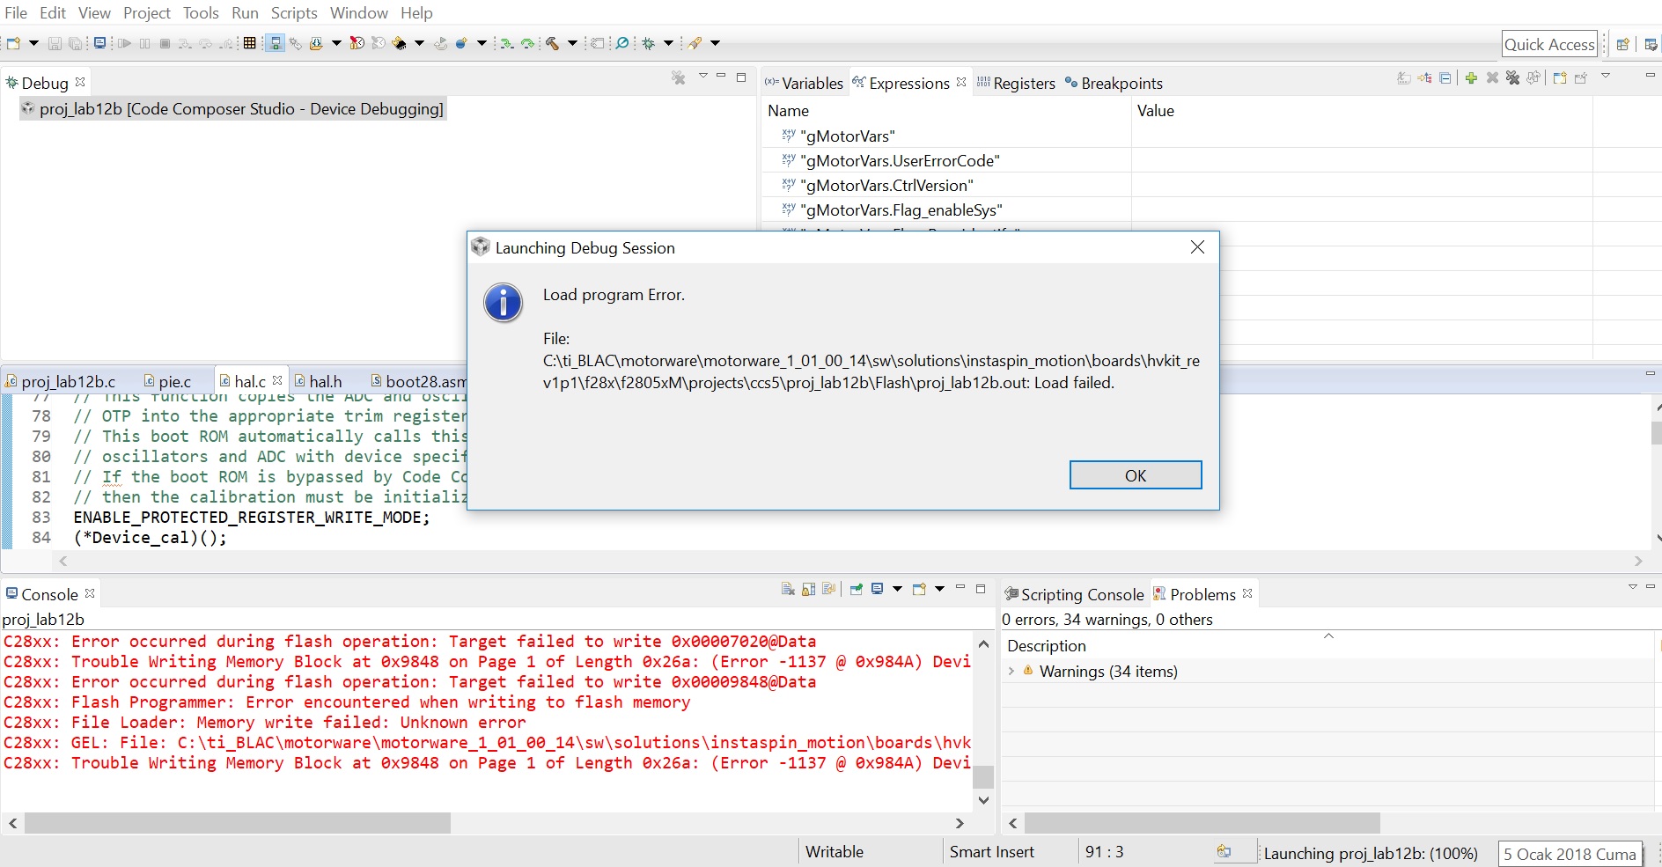Open the Project menu

pyautogui.click(x=147, y=13)
